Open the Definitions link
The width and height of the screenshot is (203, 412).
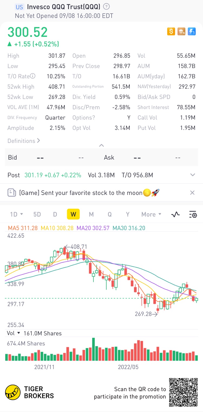point(24,141)
